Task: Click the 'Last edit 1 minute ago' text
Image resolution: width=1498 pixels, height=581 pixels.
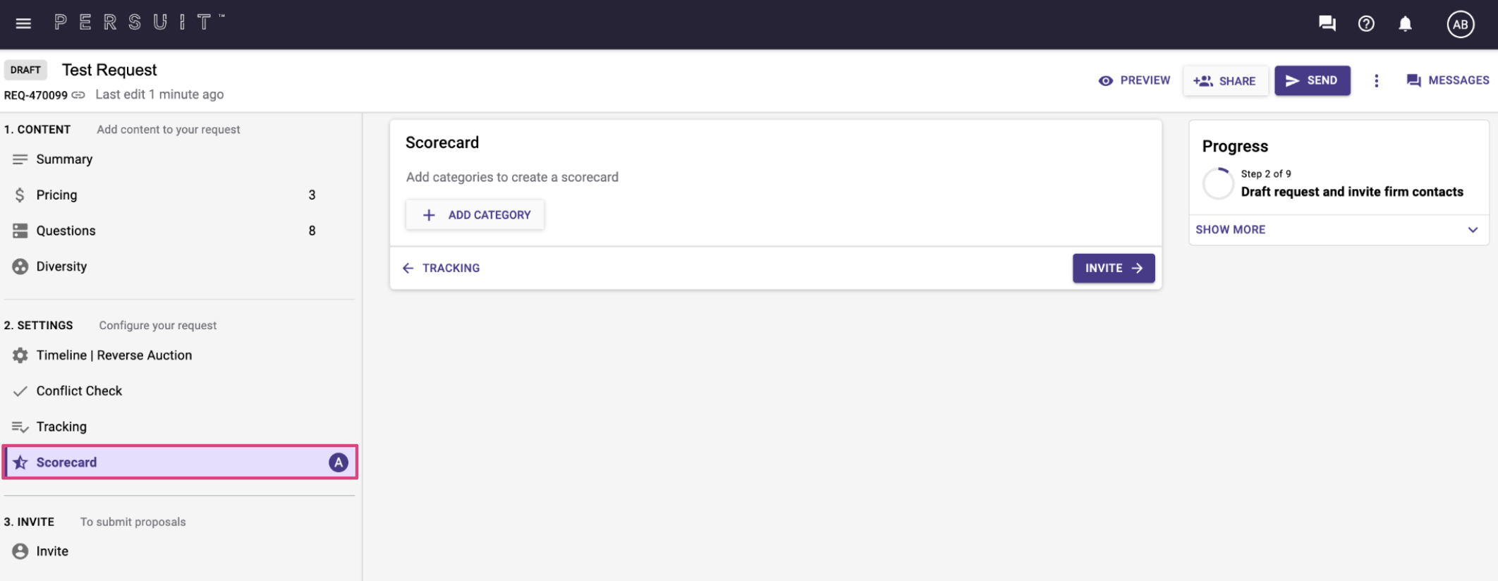Action: coord(159,94)
